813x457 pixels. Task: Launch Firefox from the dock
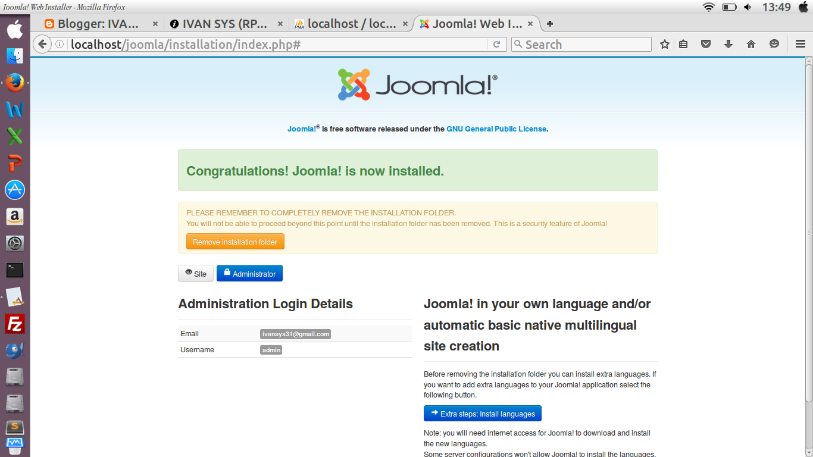pos(15,83)
